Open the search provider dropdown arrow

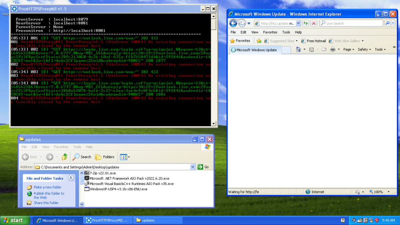[x=393, y=23]
